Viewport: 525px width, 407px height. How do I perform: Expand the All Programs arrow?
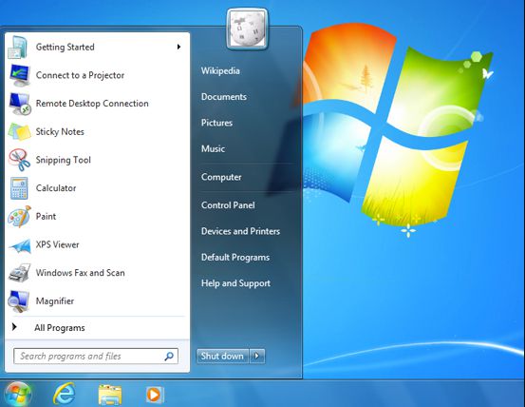tap(14, 327)
